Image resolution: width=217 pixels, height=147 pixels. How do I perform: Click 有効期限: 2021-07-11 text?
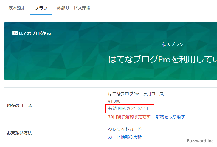click(128, 108)
